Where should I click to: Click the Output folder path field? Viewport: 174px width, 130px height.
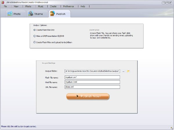tap(92, 71)
